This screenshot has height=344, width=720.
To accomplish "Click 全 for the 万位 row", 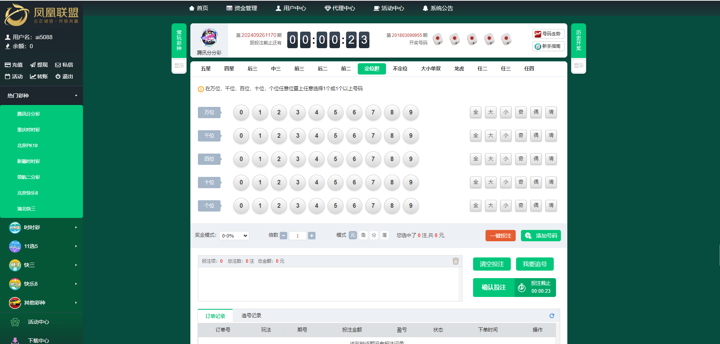I will tap(476, 112).
